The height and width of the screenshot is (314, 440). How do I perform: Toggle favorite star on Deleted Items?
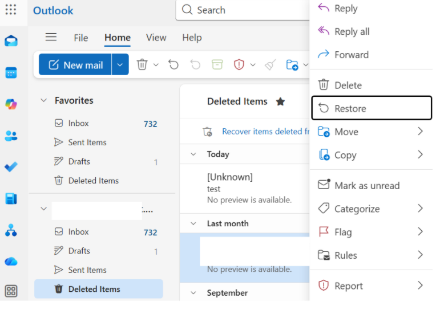pyautogui.click(x=280, y=101)
